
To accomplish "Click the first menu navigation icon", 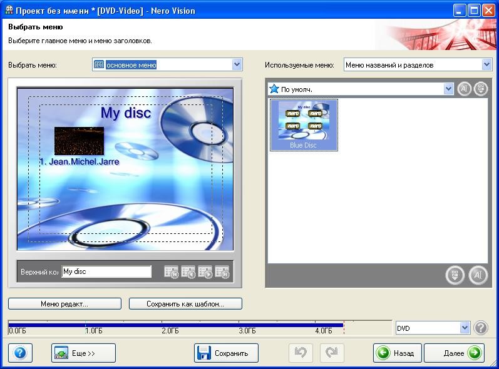I will coord(172,272).
